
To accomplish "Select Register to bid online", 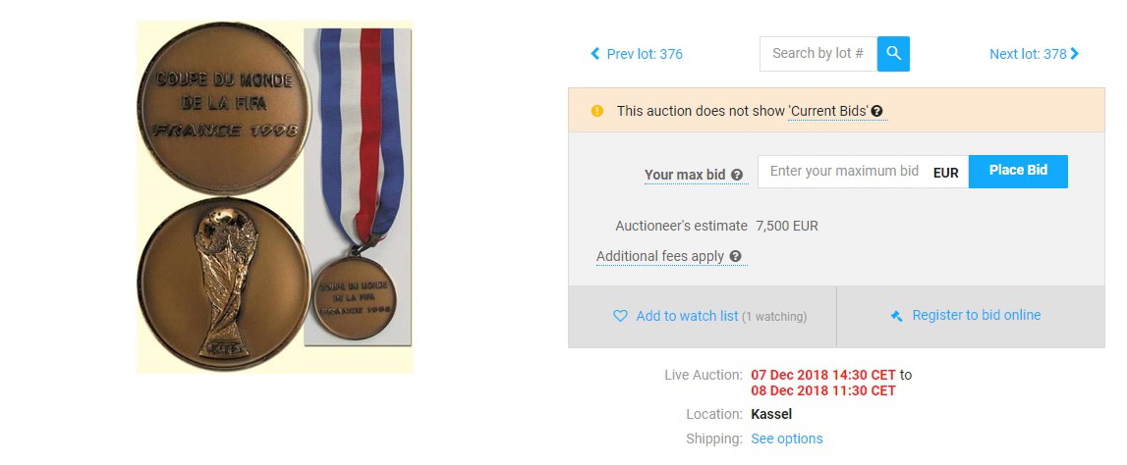I will [x=976, y=315].
